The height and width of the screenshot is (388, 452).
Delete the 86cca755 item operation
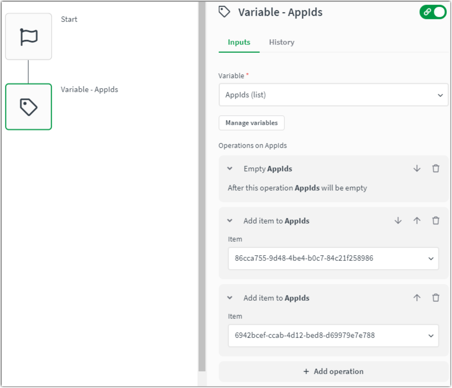point(436,221)
